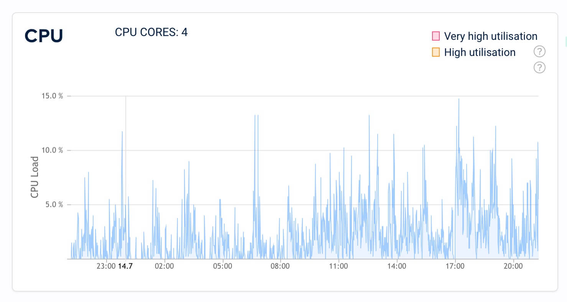Image resolution: width=567 pixels, height=302 pixels.
Task: Click the orange High utilisation swatch
Action: click(x=436, y=53)
